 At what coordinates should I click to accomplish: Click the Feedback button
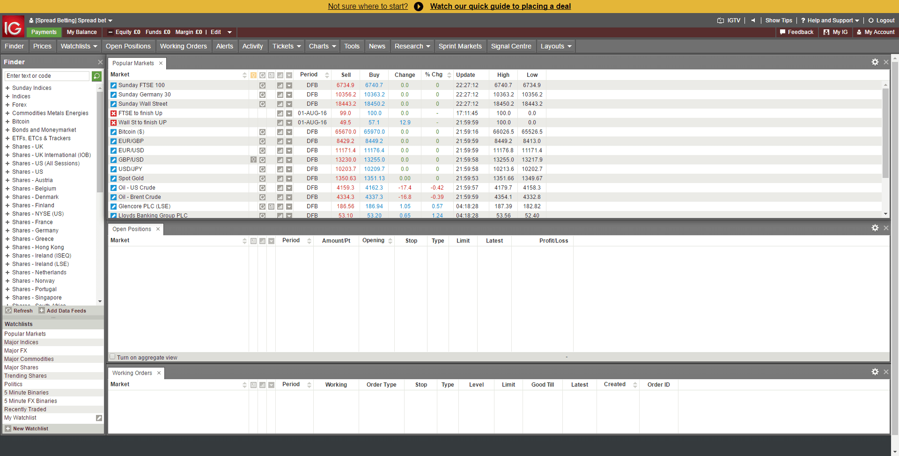tap(796, 32)
